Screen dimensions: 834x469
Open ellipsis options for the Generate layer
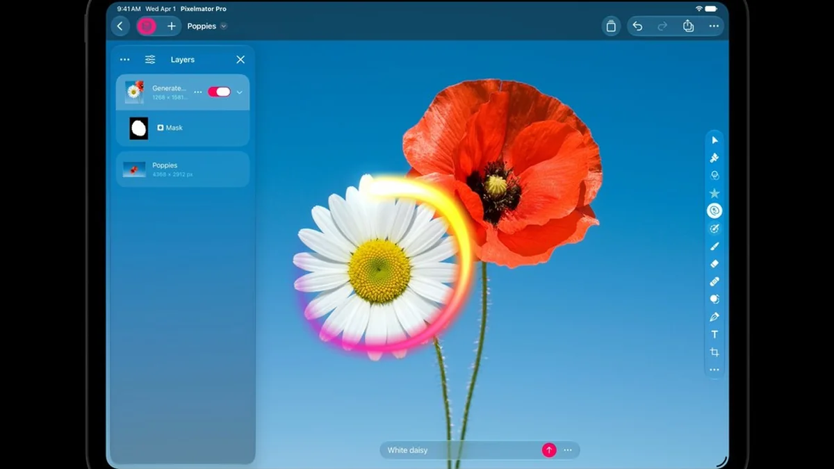coord(198,92)
